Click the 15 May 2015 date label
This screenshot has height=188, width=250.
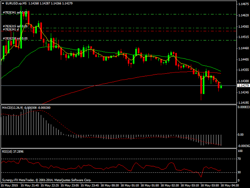9,186
